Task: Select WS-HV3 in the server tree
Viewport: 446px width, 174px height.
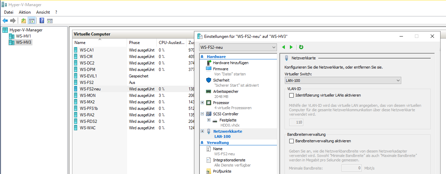Action: click(24, 42)
